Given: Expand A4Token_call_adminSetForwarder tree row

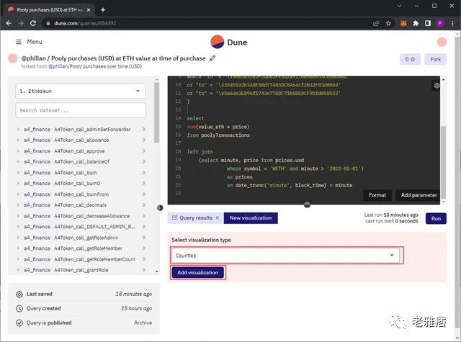Looking at the screenshot, I should coord(18,130).
